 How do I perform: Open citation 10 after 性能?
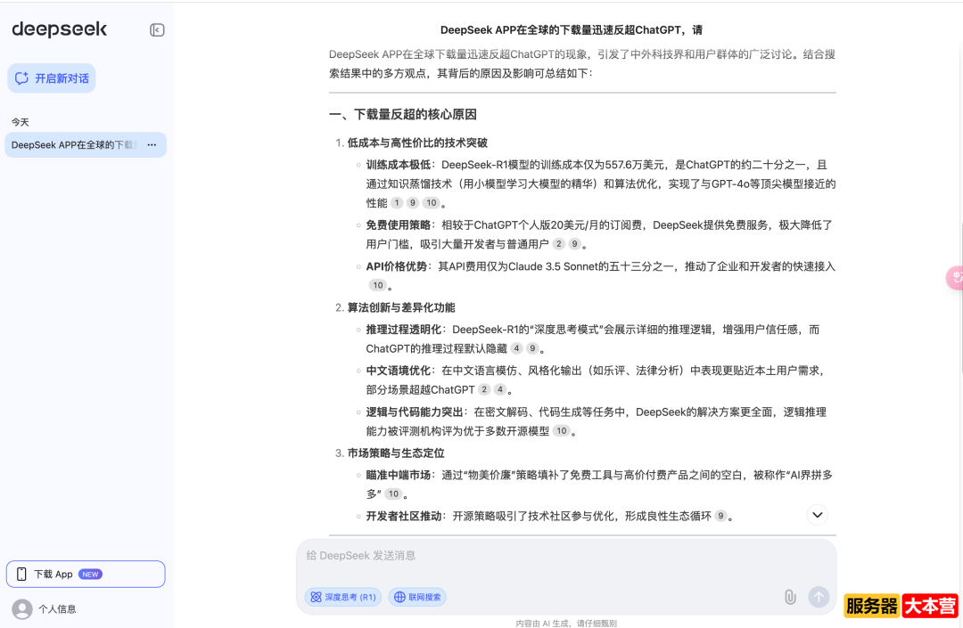[x=432, y=203]
